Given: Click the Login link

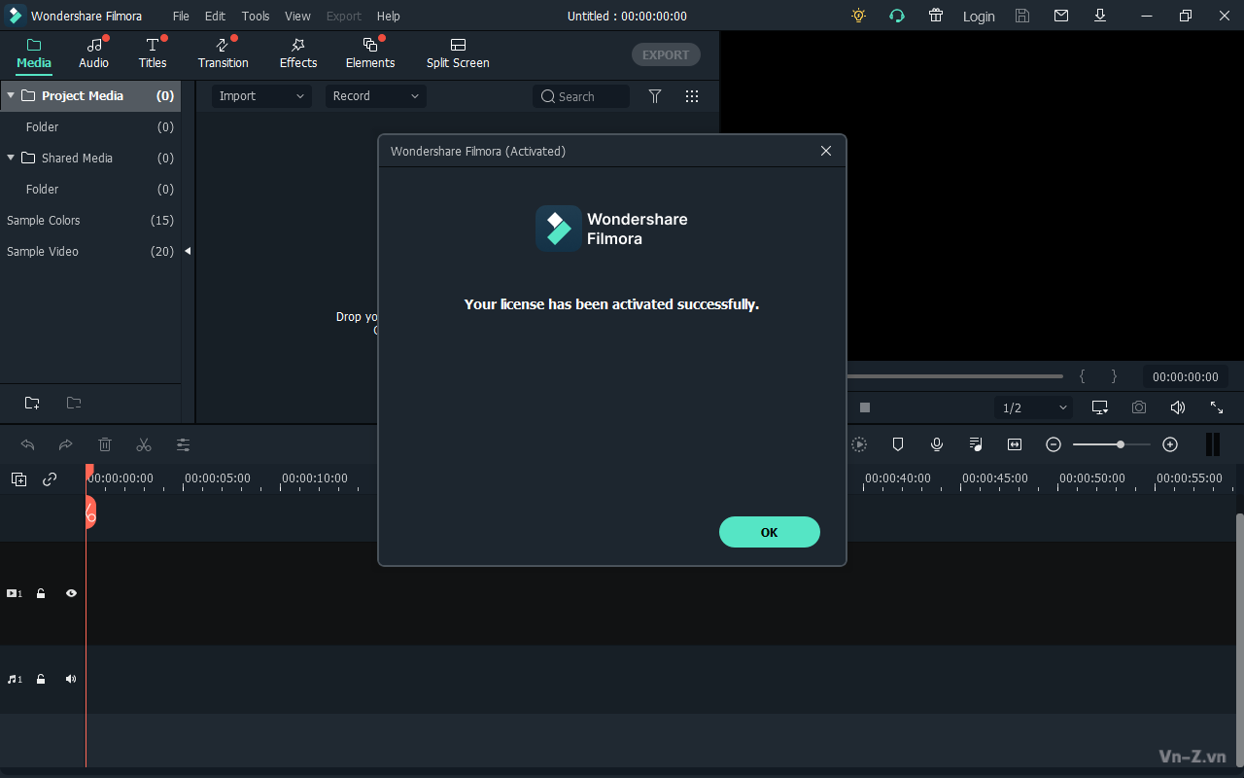Looking at the screenshot, I should coord(979,16).
